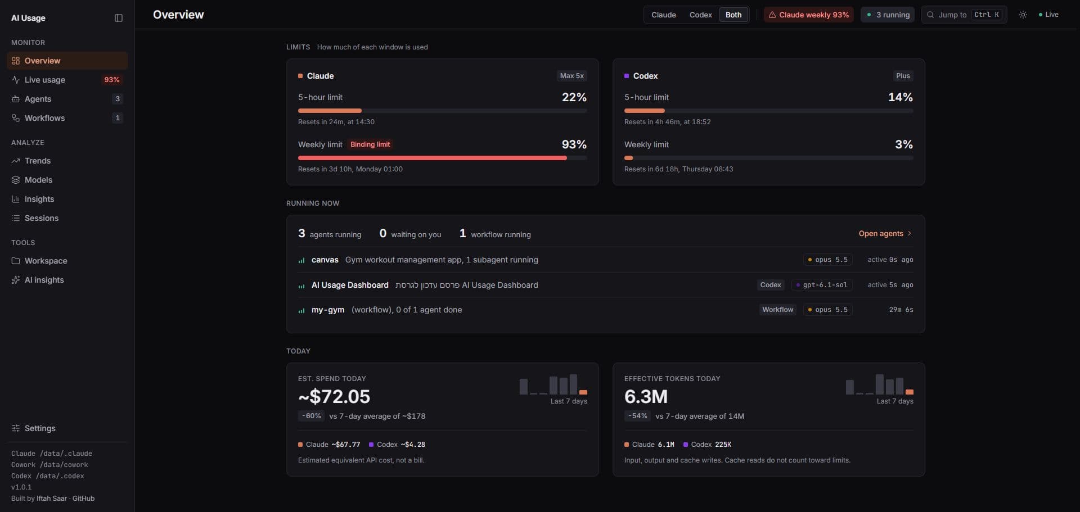Click the Claude weekly 93% alert badge
The image size is (1080, 512).
pyautogui.click(x=808, y=15)
